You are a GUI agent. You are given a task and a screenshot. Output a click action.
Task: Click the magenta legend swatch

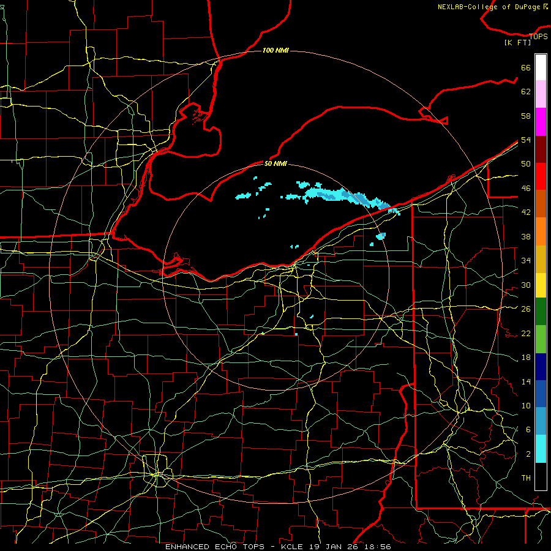click(541, 122)
